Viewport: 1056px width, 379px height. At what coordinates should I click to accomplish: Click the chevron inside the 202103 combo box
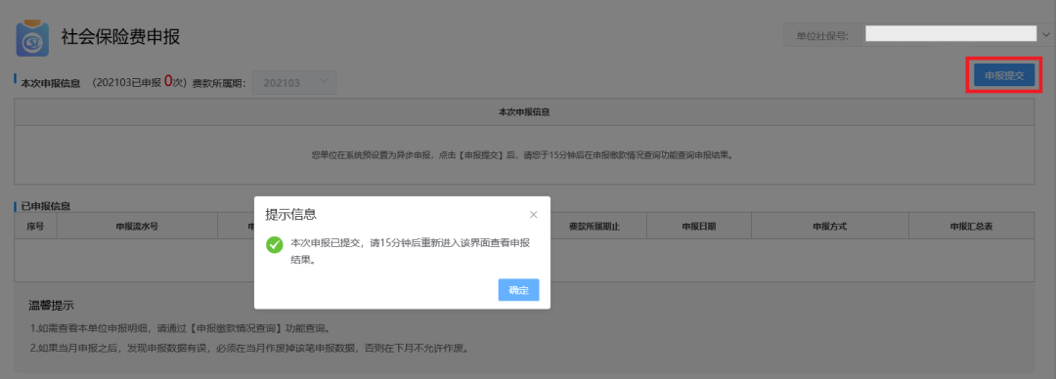click(x=324, y=81)
